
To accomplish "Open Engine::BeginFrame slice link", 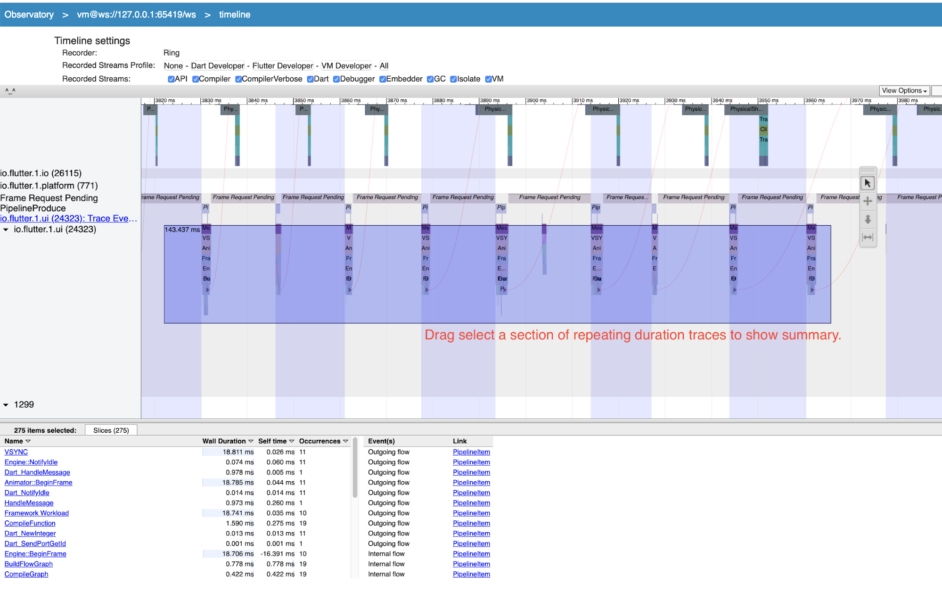I will 35,554.
